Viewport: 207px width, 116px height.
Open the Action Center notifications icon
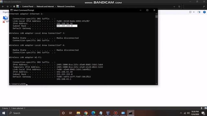click(203, 113)
